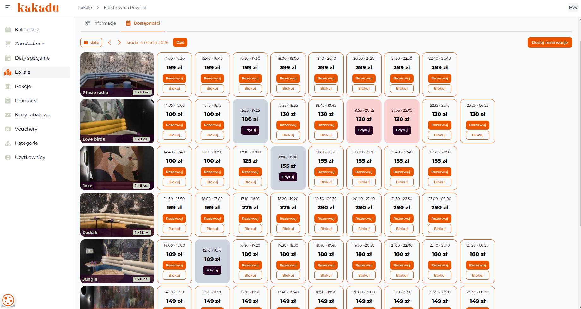Open Zamówienia cart in sidebar
This screenshot has height=309, width=581.
[29, 44]
